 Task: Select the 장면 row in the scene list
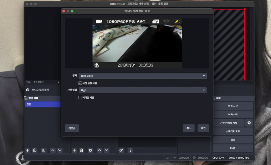tap(42, 104)
